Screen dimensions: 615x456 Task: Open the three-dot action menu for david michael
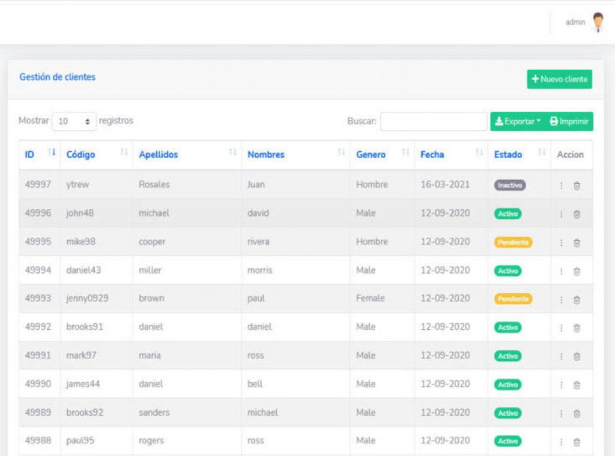coord(561,213)
